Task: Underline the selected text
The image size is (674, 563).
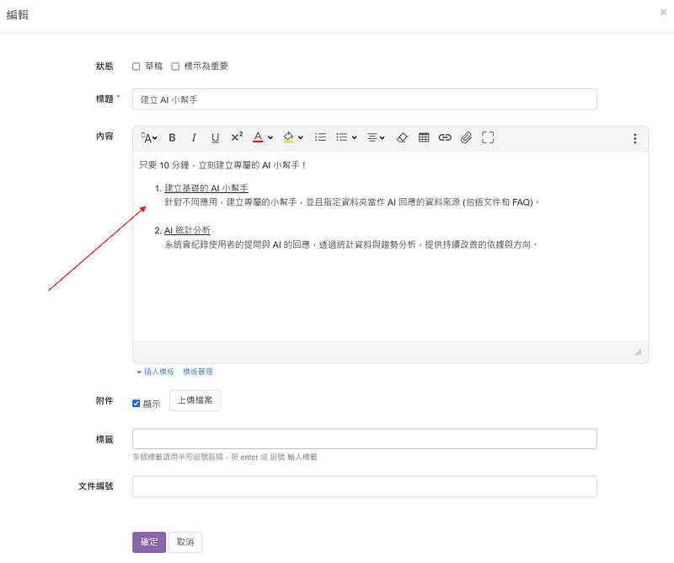Action: [215, 138]
